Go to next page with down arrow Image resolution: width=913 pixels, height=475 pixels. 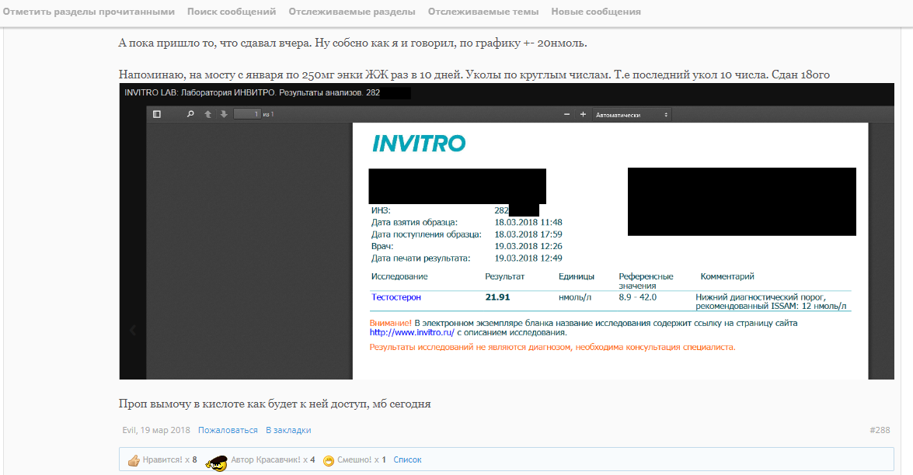[x=224, y=114]
